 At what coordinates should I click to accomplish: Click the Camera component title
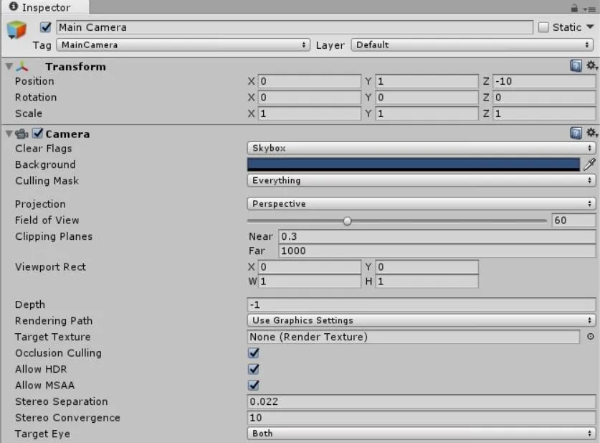point(67,134)
